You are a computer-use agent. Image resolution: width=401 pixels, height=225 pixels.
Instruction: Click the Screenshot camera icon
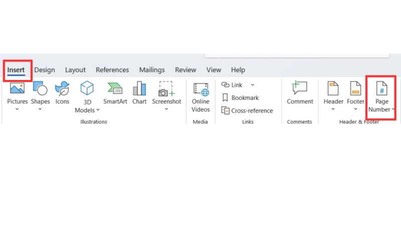(x=166, y=88)
